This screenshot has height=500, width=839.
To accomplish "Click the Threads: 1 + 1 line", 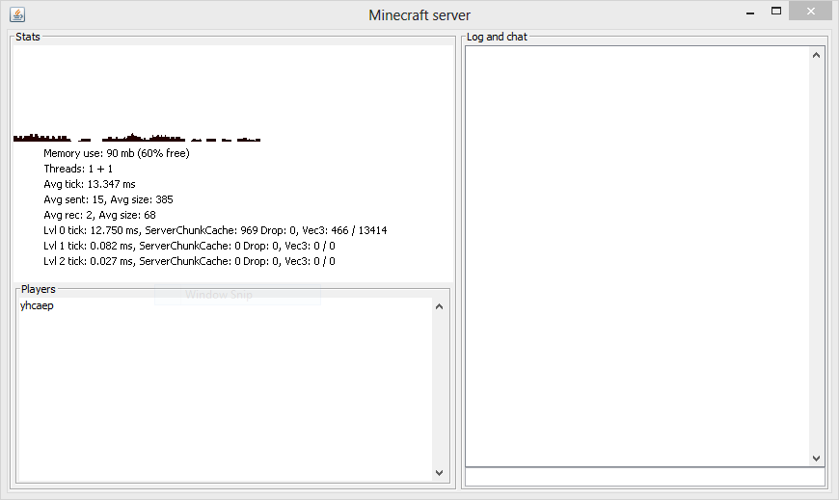I will (78, 169).
